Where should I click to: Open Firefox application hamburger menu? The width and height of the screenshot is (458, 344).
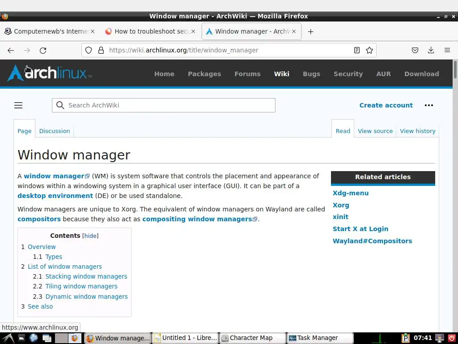(x=447, y=50)
